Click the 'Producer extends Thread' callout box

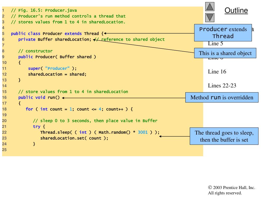point(223,33)
